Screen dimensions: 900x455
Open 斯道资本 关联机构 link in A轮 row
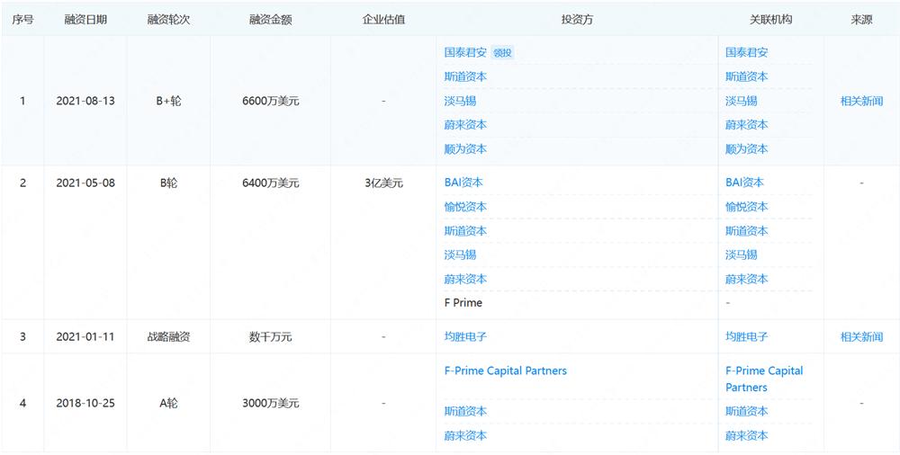tap(746, 412)
